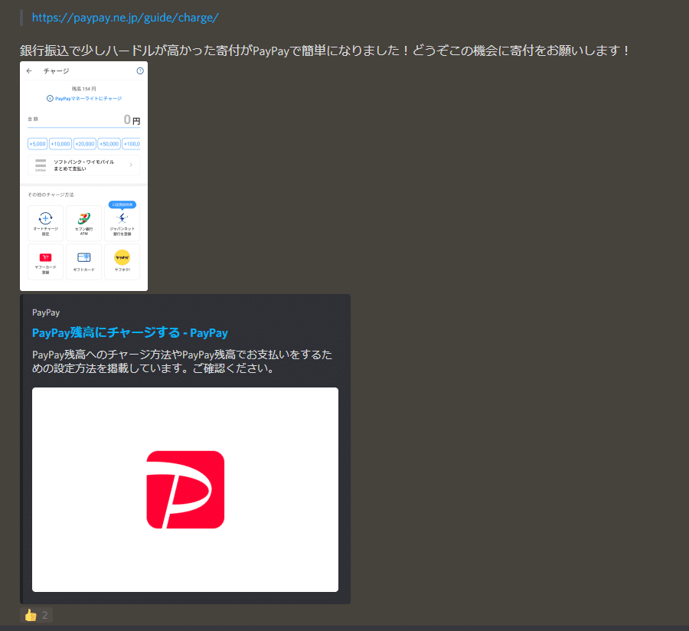Expand the ソフトバンク・ワイモバイル payment row chevron
The height and width of the screenshot is (631, 689).
pyautogui.click(x=131, y=164)
